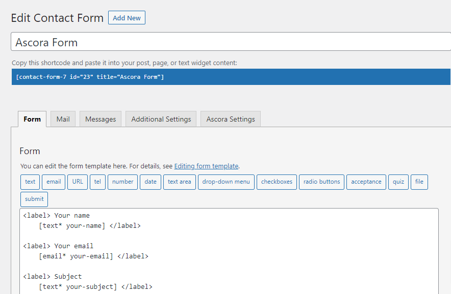
Task: Add a tel field tag
Action: 97,182
